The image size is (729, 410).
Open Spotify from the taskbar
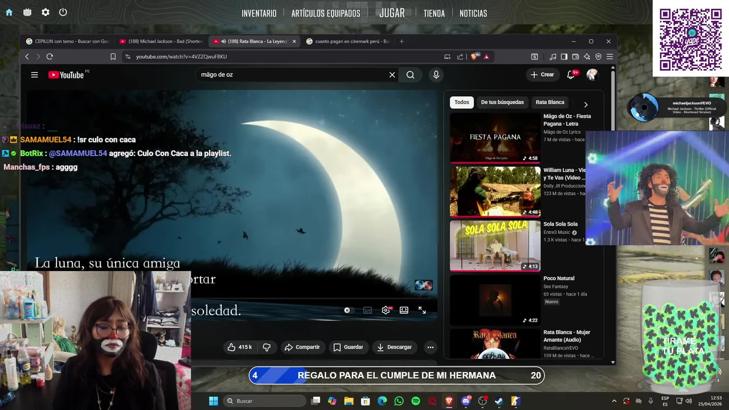click(416, 401)
